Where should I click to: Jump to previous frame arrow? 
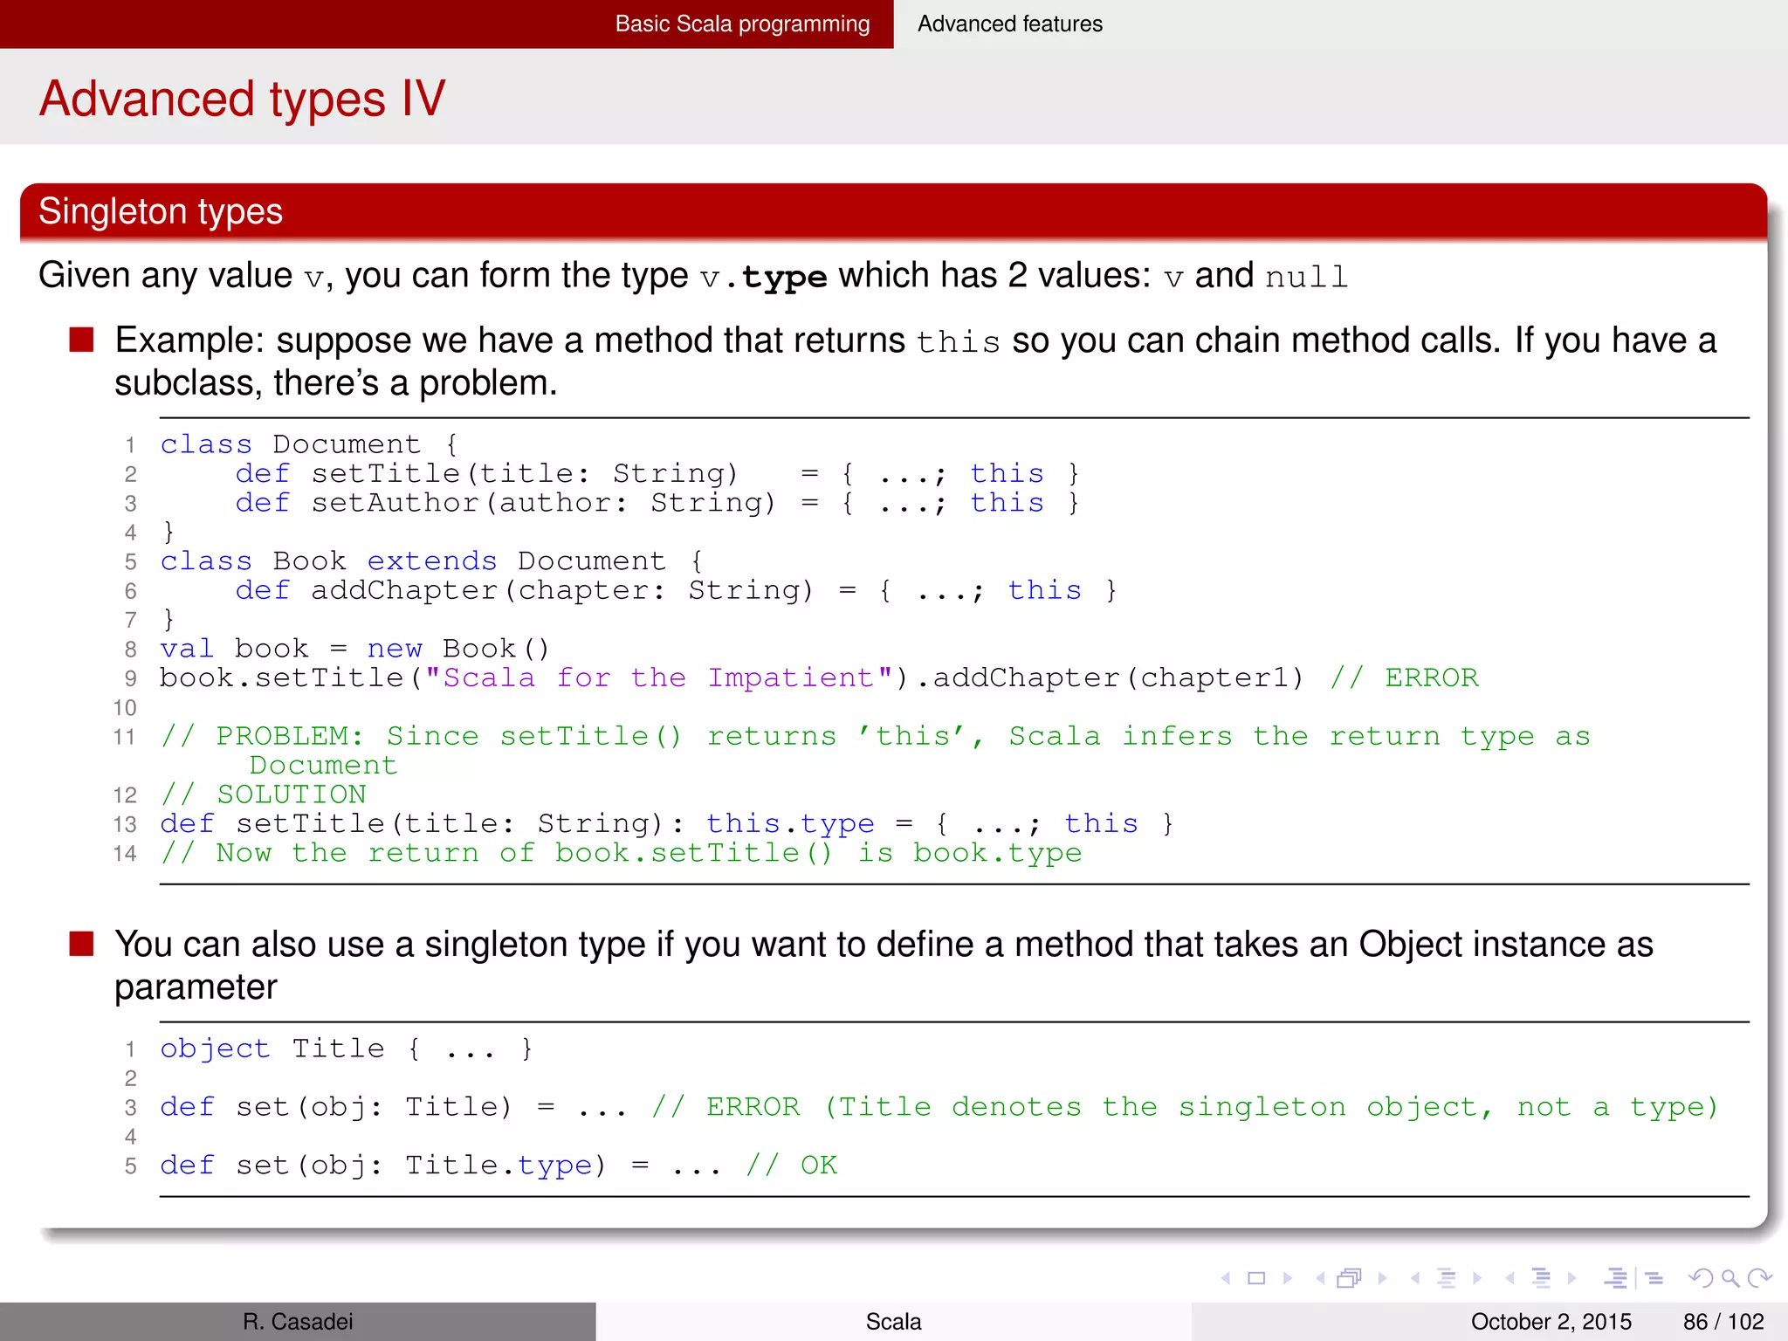pos(1321,1278)
